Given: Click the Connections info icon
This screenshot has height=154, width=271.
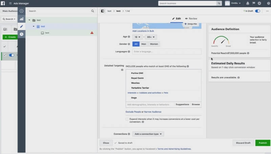Looking at the screenshot, I should (x=129, y=134).
